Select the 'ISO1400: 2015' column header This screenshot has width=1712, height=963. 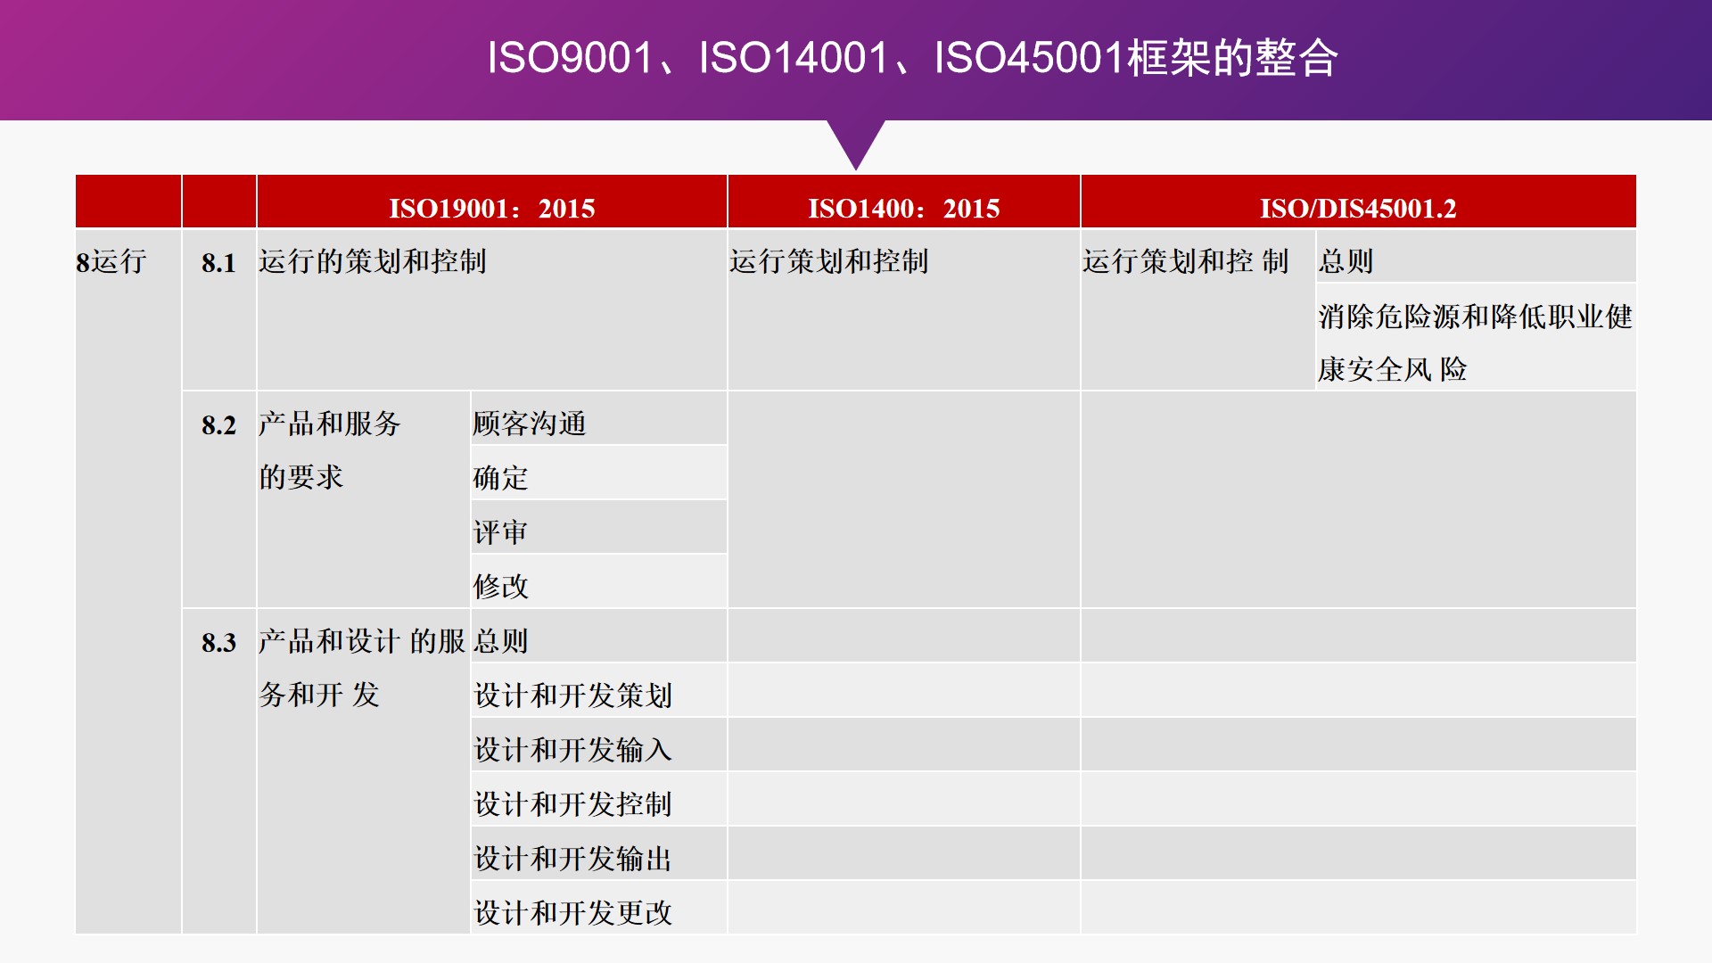[x=904, y=202]
